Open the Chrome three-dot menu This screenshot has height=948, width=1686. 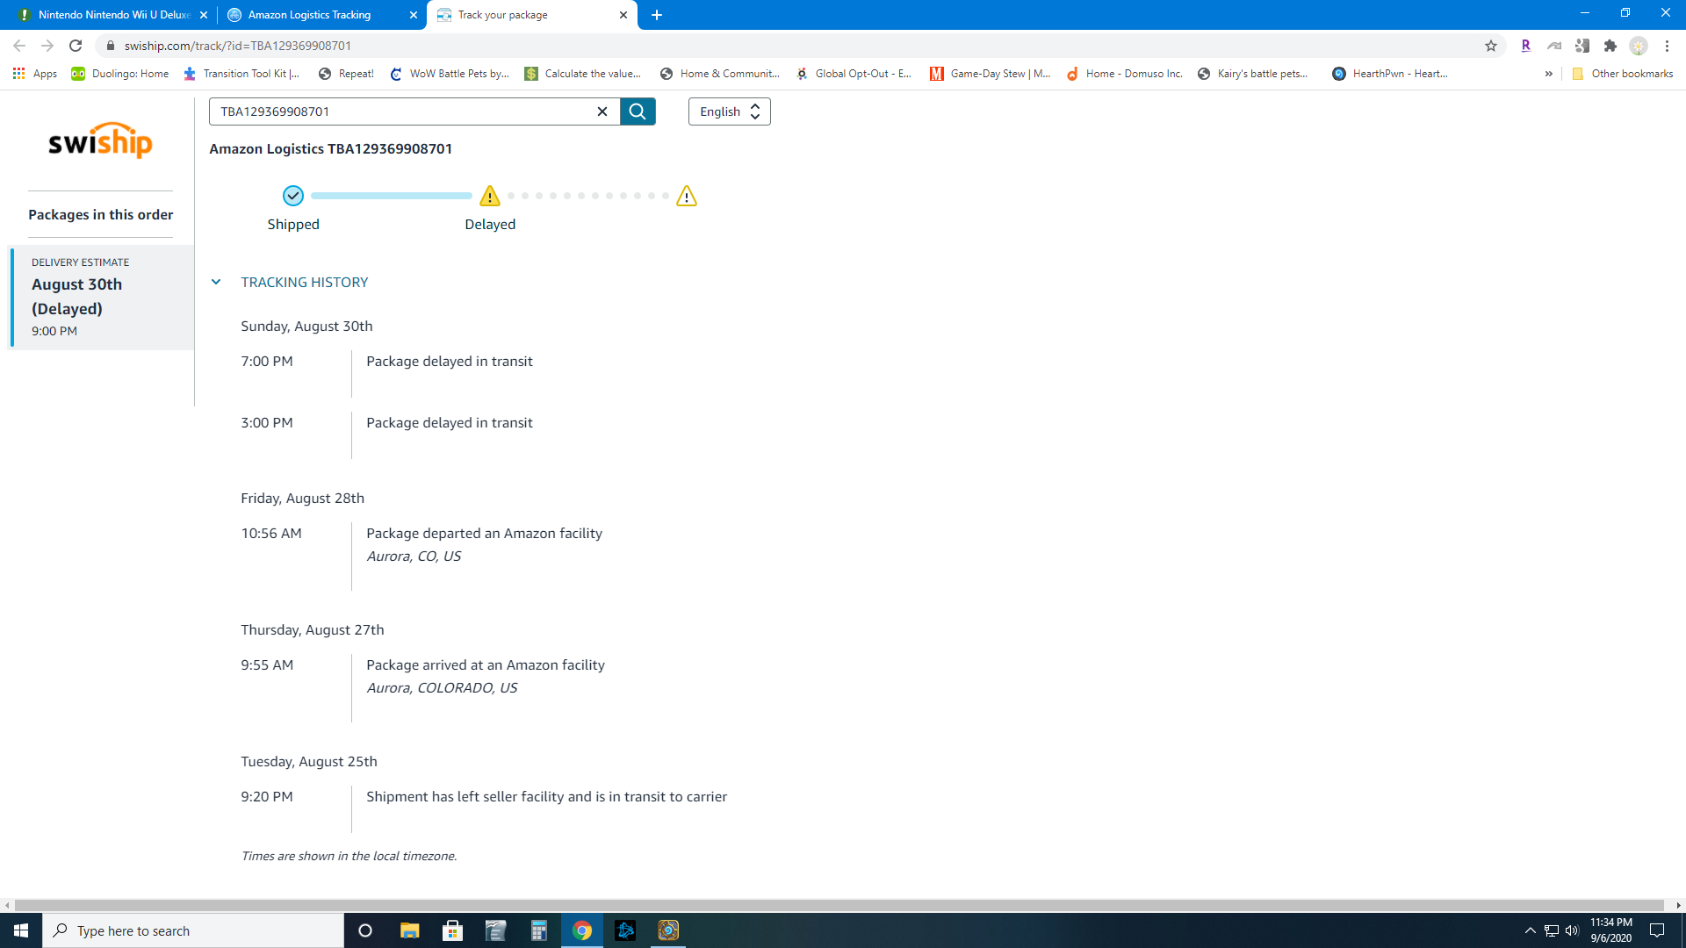pyautogui.click(x=1667, y=46)
